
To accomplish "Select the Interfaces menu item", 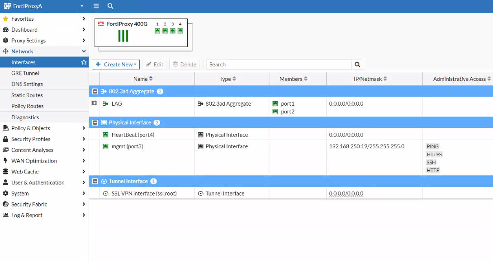I will point(44,62).
